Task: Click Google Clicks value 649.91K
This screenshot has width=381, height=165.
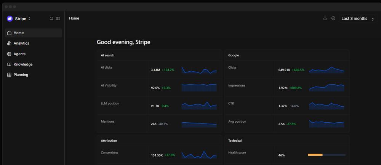Action: tap(284, 70)
